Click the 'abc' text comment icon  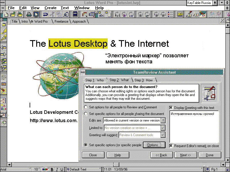point(101,15)
